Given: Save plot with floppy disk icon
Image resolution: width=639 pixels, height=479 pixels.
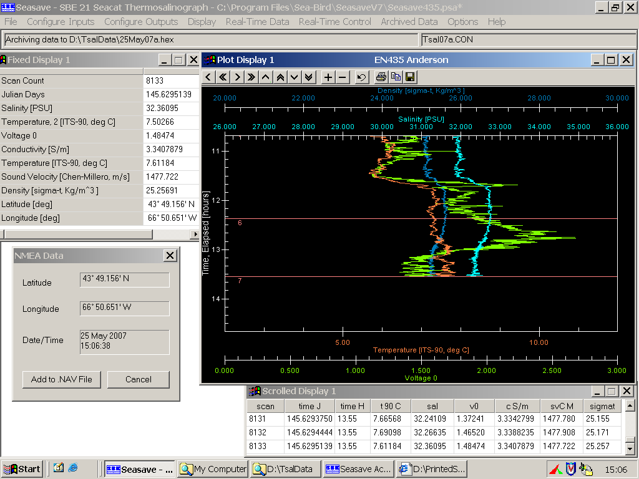Looking at the screenshot, I should pyautogui.click(x=410, y=77).
